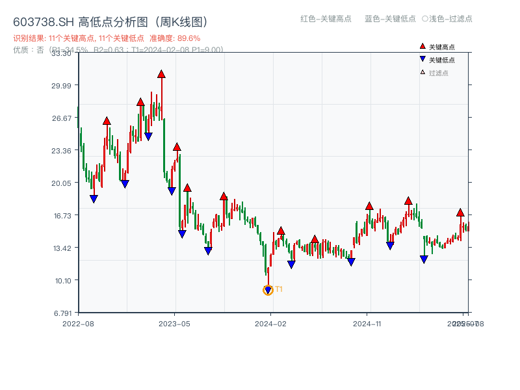
Task: Click the 10.10 price axis label
Action: coord(63,281)
